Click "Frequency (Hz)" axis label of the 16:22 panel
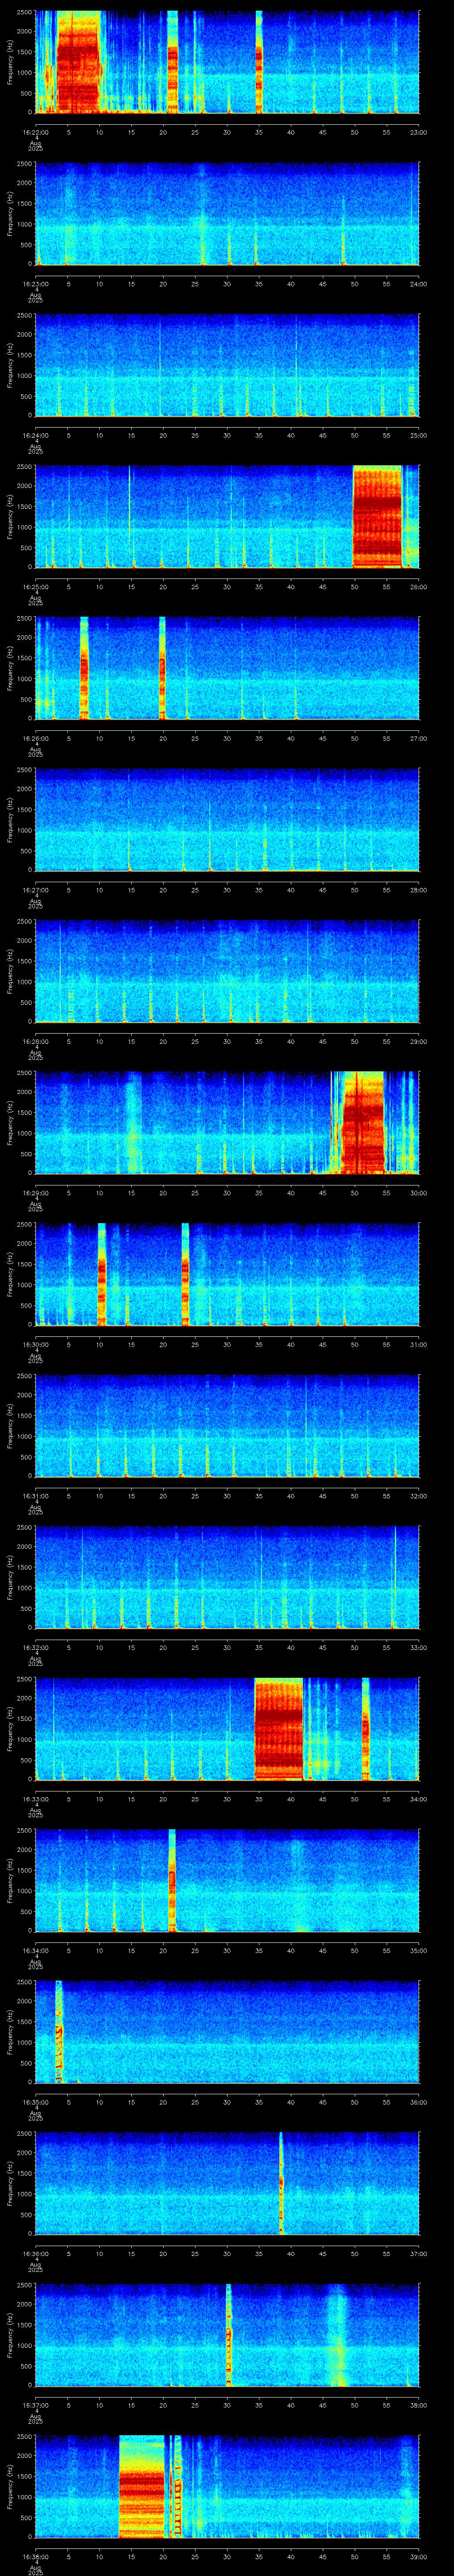Image resolution: width=454 pixels, height=2576 pixels. [x=10, y=62]
